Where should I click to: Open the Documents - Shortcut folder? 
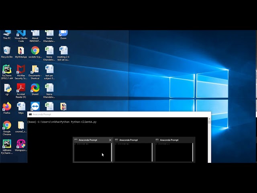click(x=35, y=69)
